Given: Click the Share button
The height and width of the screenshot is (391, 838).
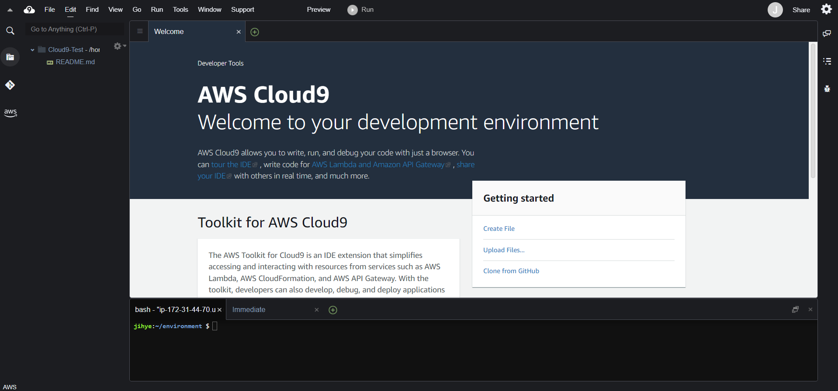Looking at the screenshot, I should click(801, 10).
